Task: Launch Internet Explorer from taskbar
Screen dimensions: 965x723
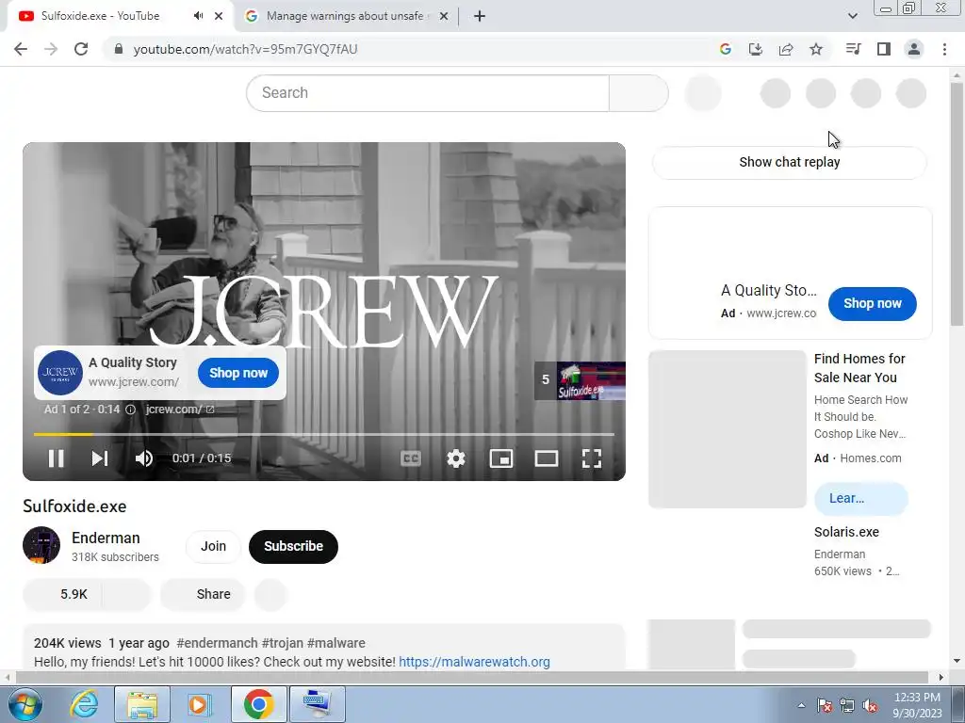Action: point(84,704)
